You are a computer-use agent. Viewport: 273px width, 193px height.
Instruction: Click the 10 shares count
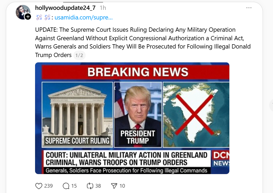122,186
